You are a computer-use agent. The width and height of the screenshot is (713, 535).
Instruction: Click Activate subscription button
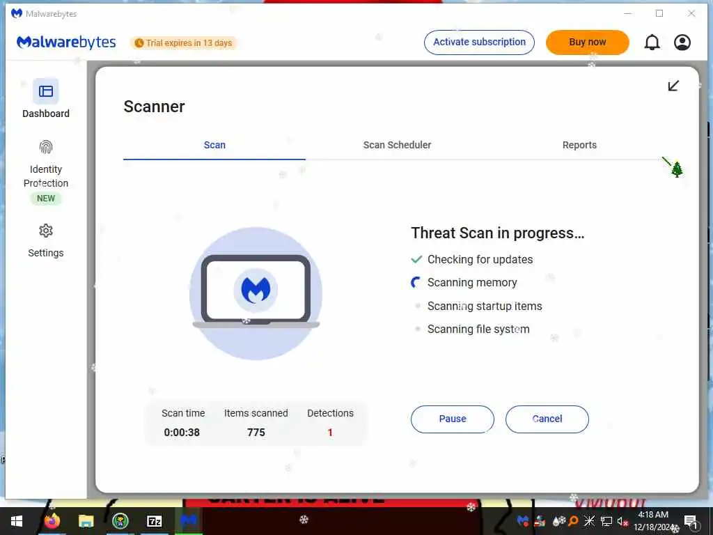[x=479, y=42]
